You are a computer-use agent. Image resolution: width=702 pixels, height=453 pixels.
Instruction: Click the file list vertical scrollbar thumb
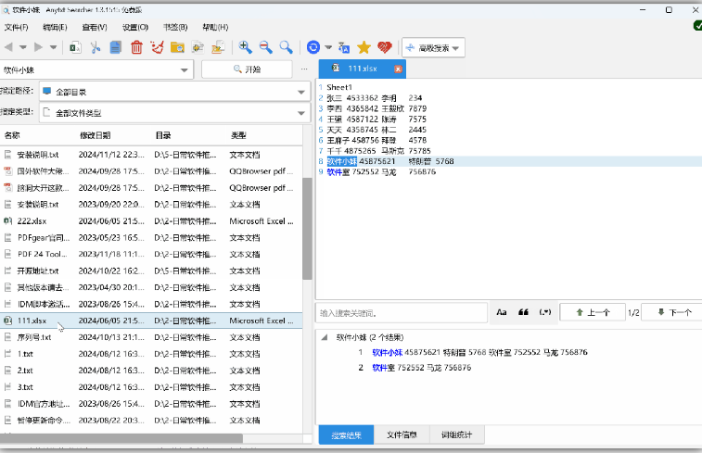point(307,229)
